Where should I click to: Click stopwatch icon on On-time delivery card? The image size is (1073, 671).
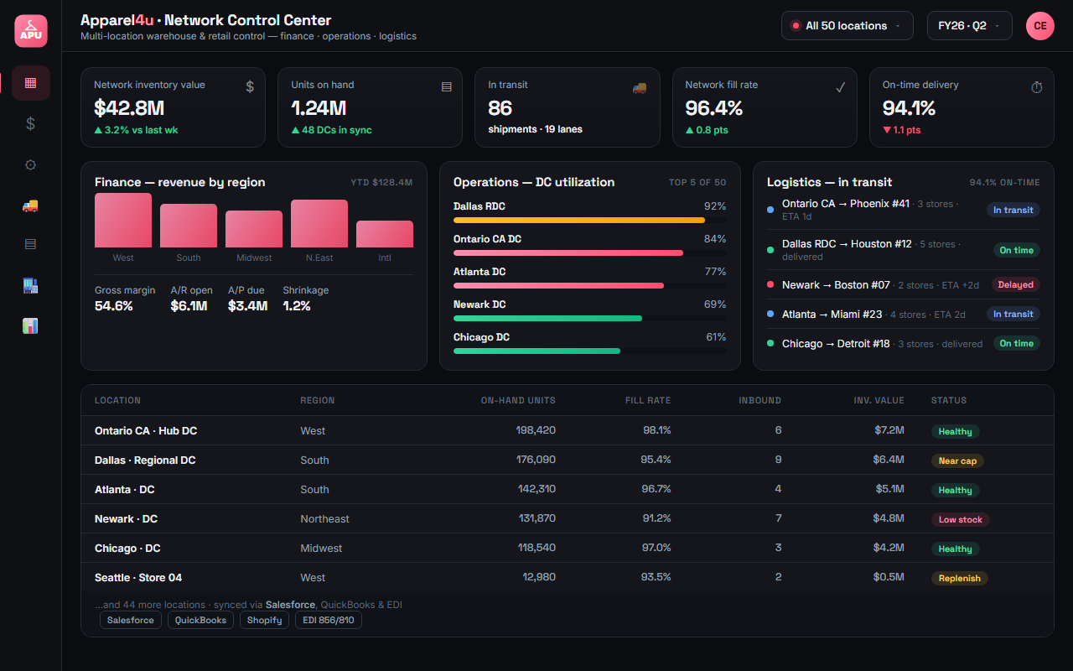(x=1037, y=86)
